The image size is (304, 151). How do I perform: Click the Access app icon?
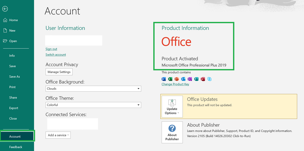203,79
